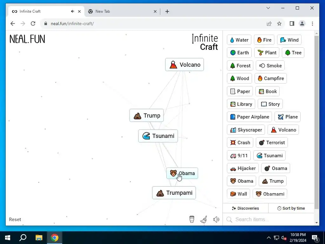Select the Trump element in sidebar list
This screenshot has height=244, width=325.
coord(273,181)
